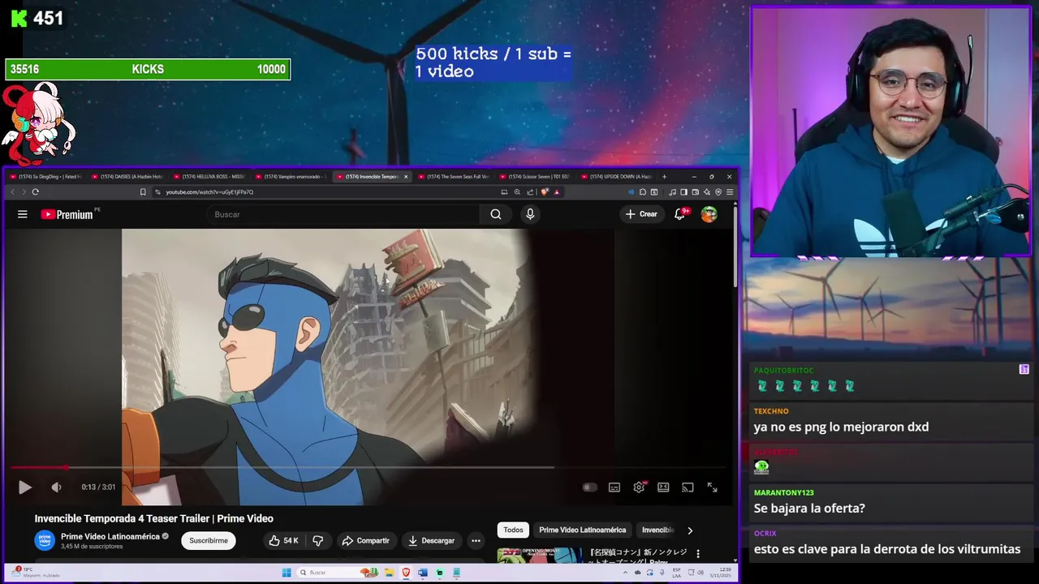
Task: Go back with the browser back arrow
Action: [x=12, y=192]
